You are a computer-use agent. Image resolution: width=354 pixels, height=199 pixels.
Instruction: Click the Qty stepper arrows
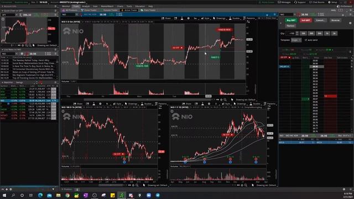point(297,33)
